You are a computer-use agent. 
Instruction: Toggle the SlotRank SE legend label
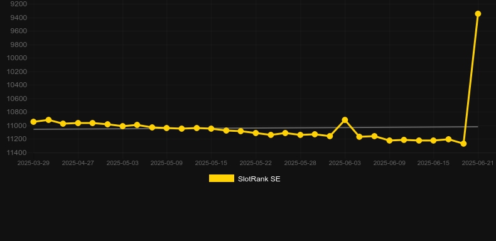(x=259, y=179)
